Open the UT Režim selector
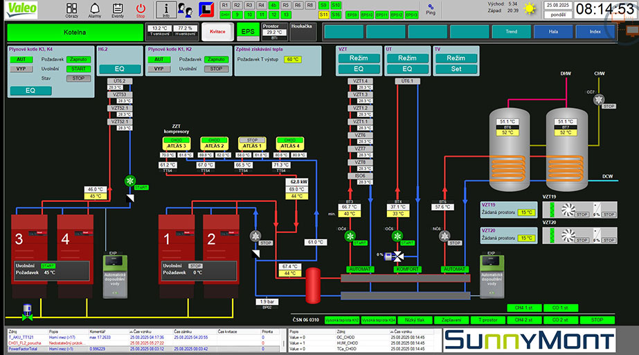 [407, 59]
